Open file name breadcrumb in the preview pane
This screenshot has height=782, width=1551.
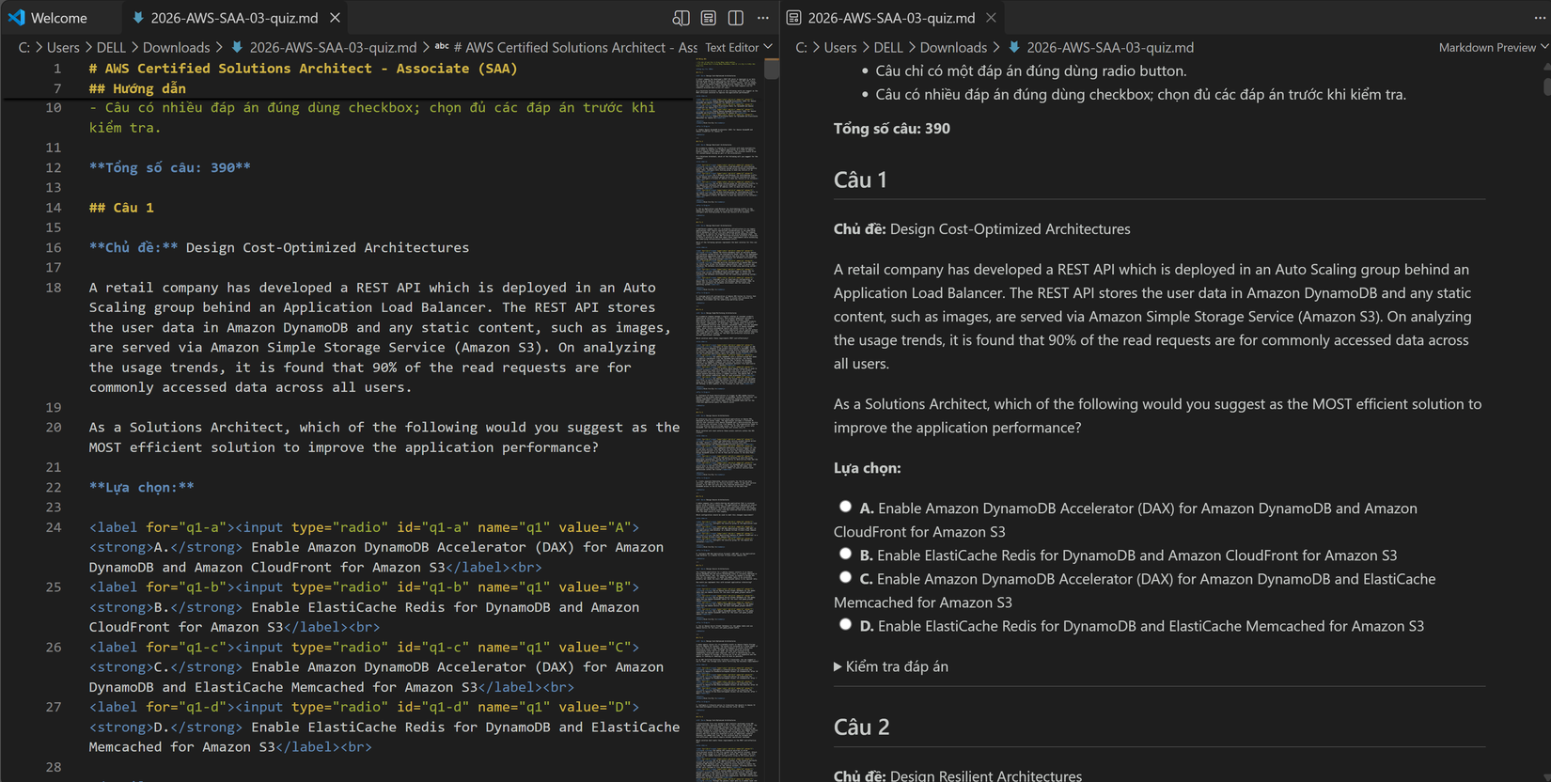coord(1110,47)
